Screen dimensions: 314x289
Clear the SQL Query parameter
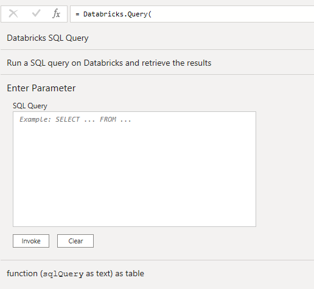tap(75, 241)
